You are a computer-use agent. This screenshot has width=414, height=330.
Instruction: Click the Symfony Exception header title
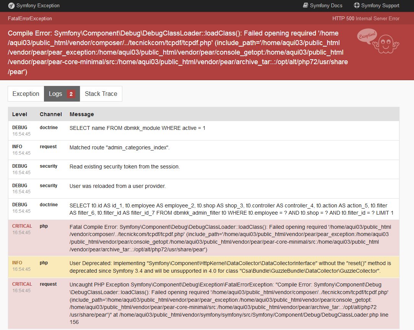pyautogui.click(x=38, y=6)
